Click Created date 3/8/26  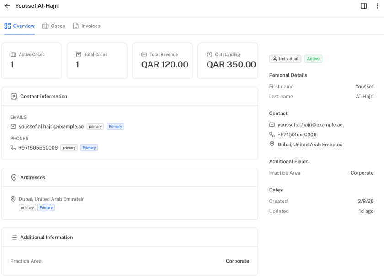coord(366,201)
